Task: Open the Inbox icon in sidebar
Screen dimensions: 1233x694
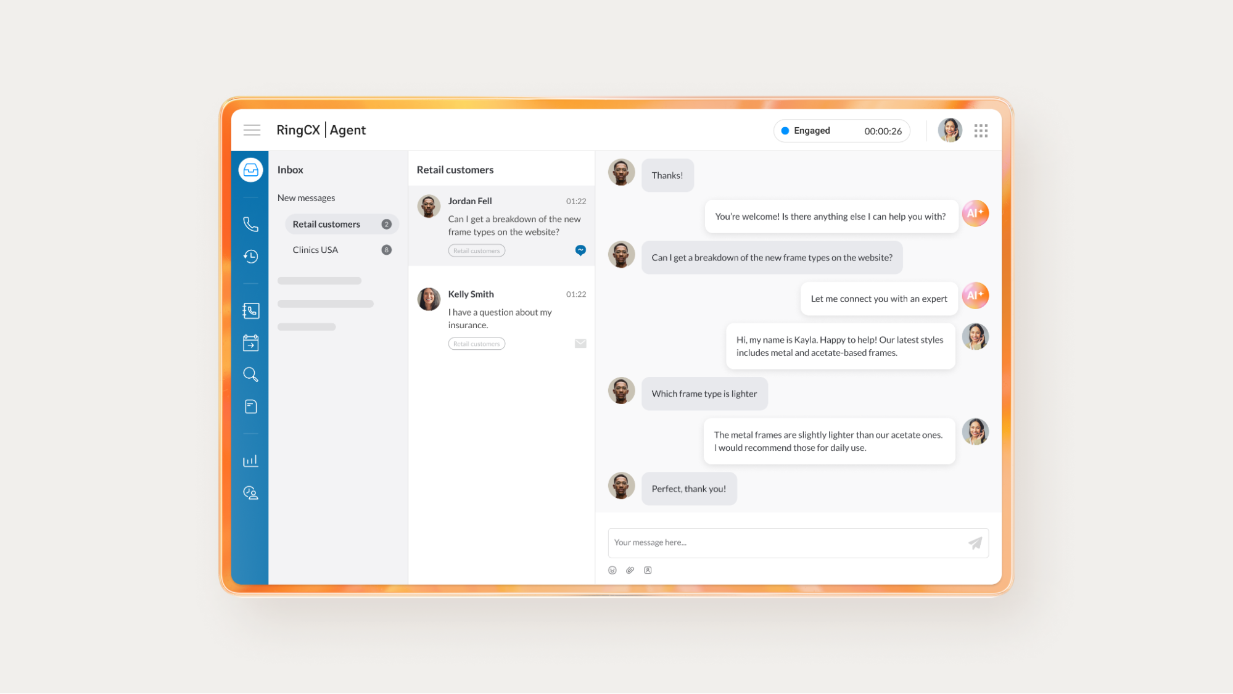Action: (250, 170)
